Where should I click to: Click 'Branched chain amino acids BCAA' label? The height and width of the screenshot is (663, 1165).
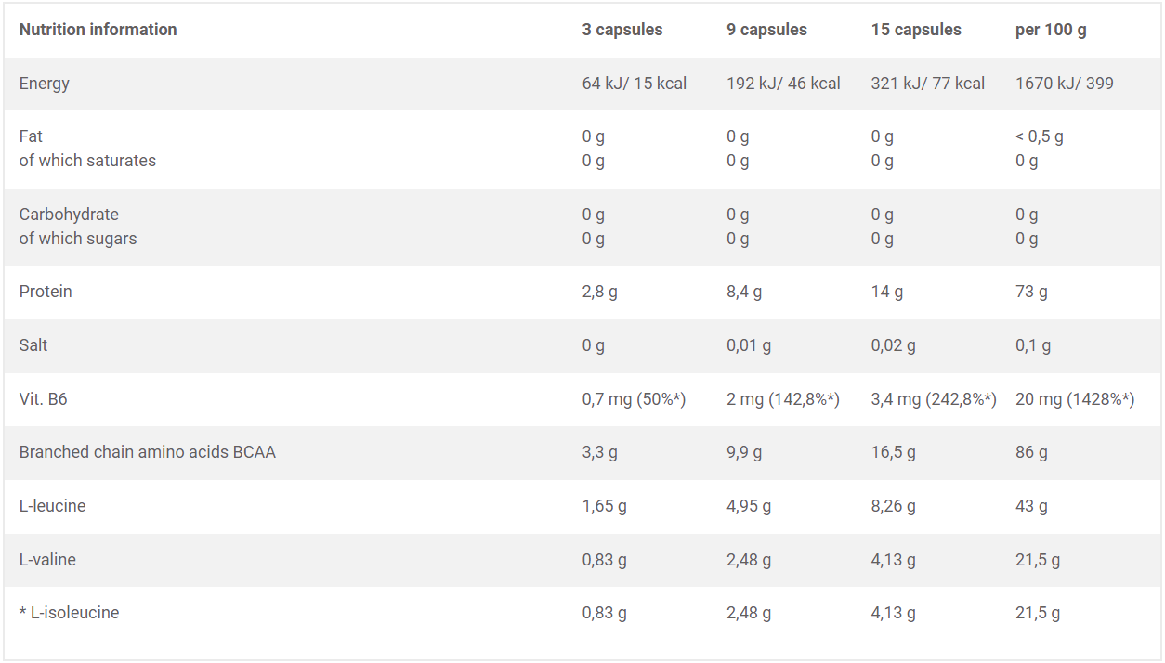pyautogui.click(x=148, y=452)
